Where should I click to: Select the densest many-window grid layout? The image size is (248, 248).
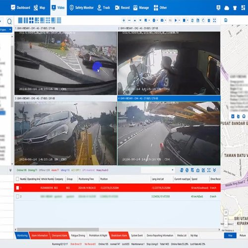point(59,20)
